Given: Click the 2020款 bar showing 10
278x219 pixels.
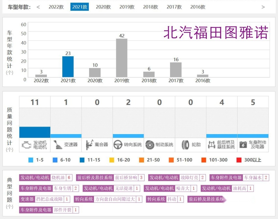Looking at the screenshot, I should point(95,73).
